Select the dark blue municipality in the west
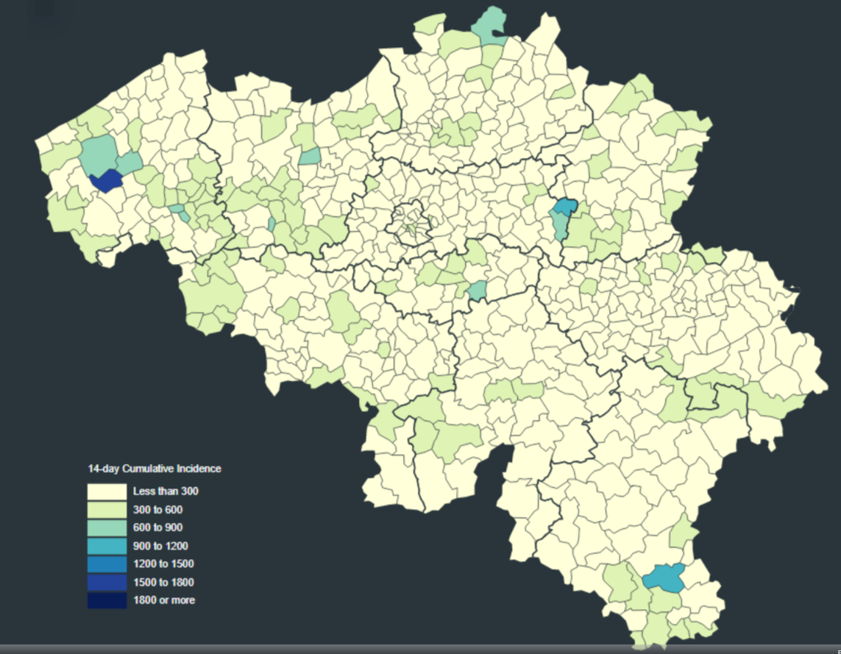This screenshot has width=841, height=654. pyautogui.click(x=106, y=181)
